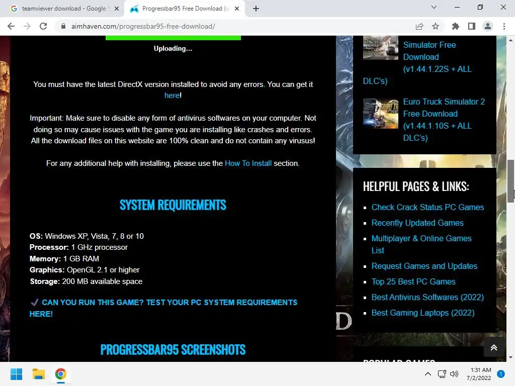This screenshot has width=515, height=386.
Task: Click the 'Uploading...' status text
Action: pos(173,49)
